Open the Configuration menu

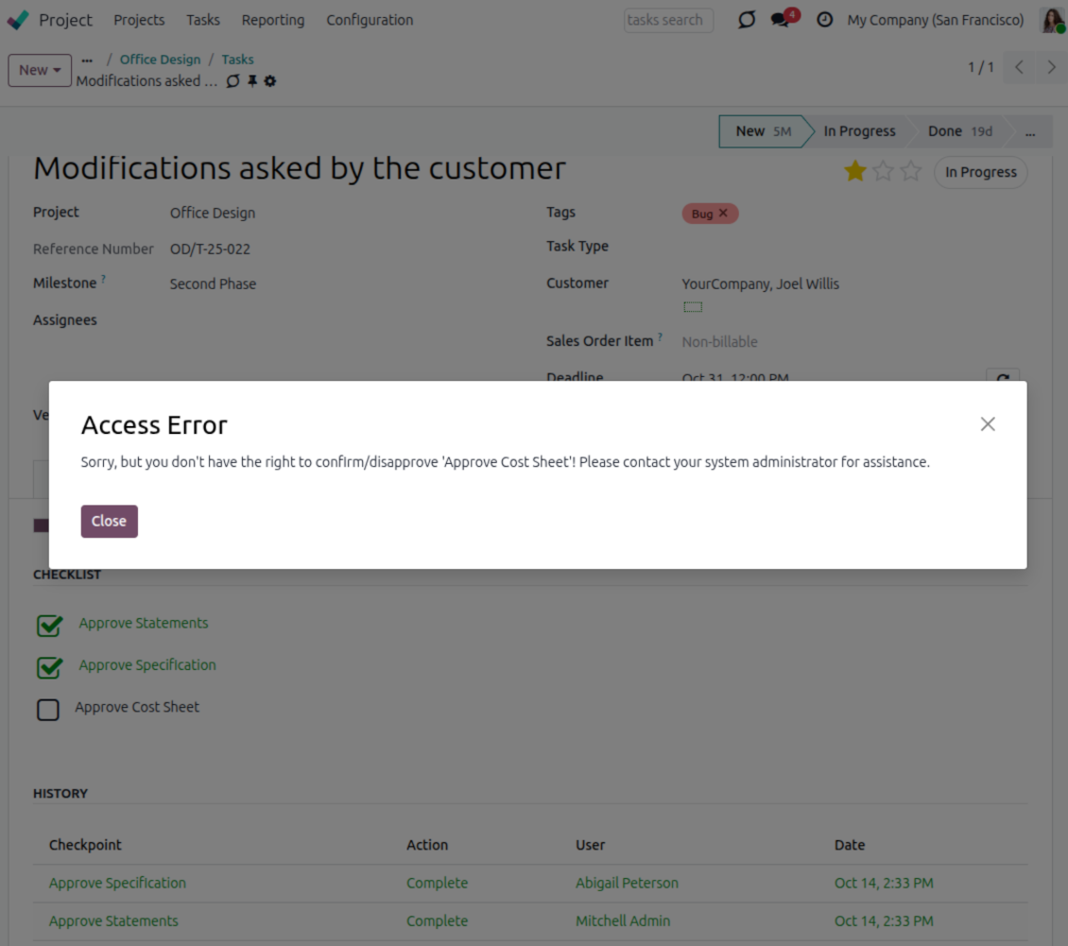(x=370, y=20)
